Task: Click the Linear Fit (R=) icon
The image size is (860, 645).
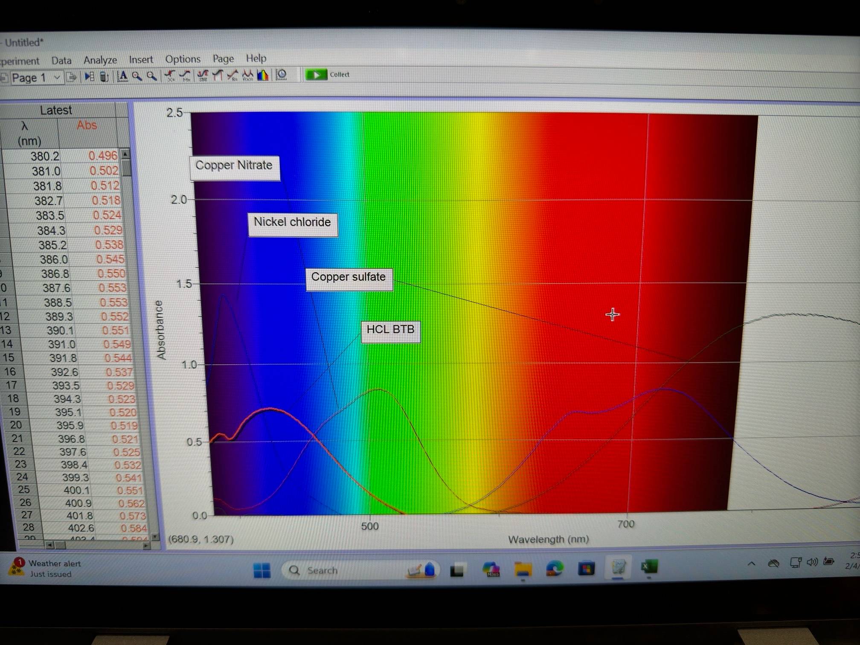Action: click(x=232, y=76)
